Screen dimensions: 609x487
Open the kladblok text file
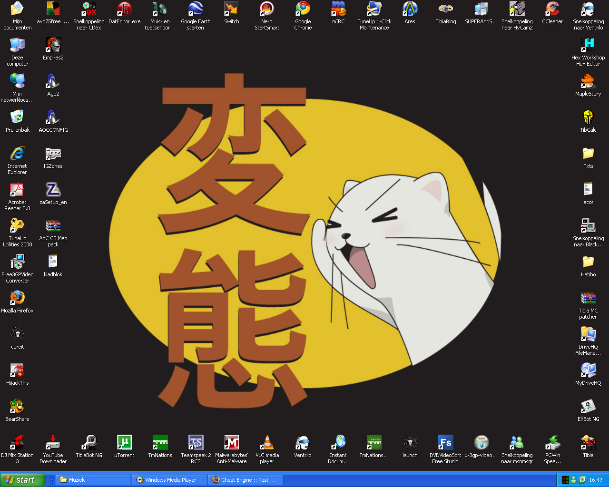pos(53,262)
